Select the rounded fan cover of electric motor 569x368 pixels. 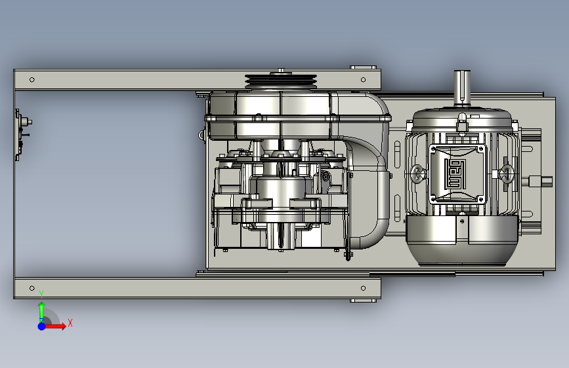point(462,240)
